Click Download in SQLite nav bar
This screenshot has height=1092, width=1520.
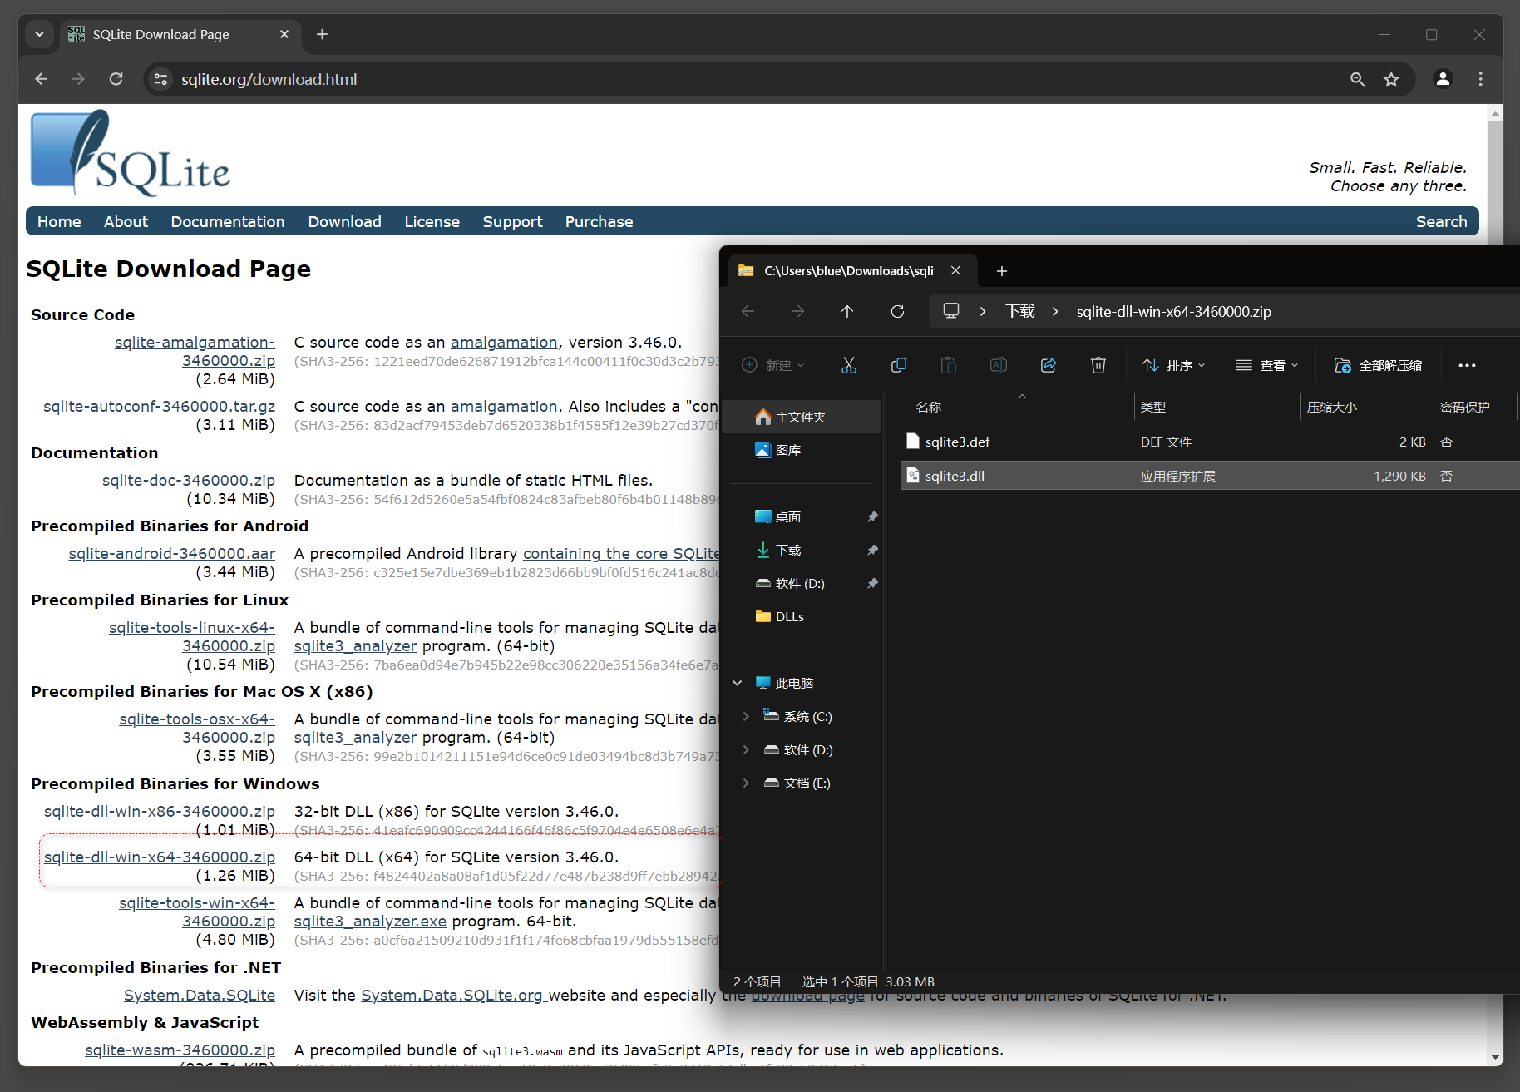point(344,221)
